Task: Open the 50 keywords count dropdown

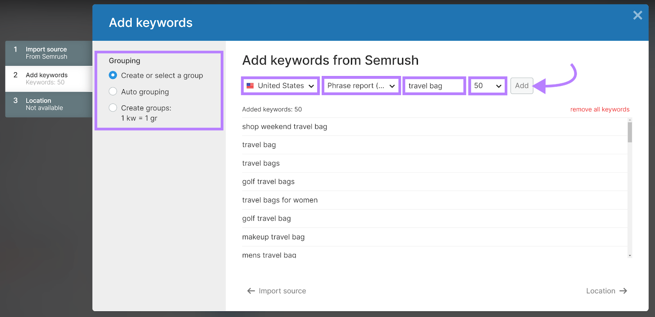Action: point(488,86)
